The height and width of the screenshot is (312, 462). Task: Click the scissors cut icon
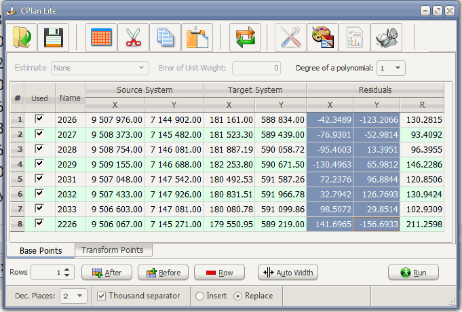click(x=133, y=39)
